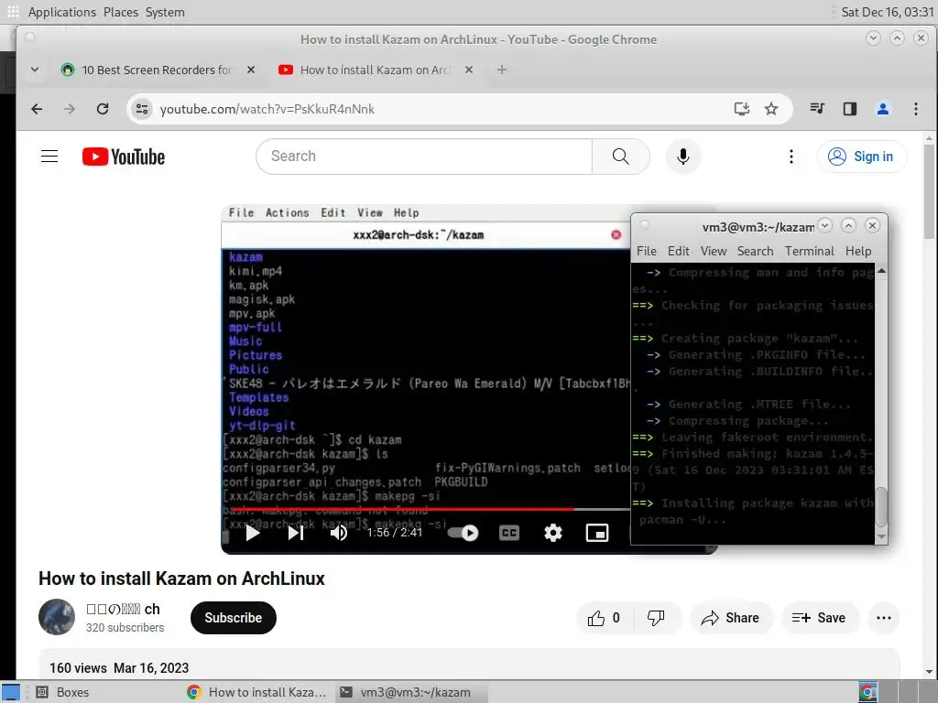Open a new Chrome tab

[502, 70]
